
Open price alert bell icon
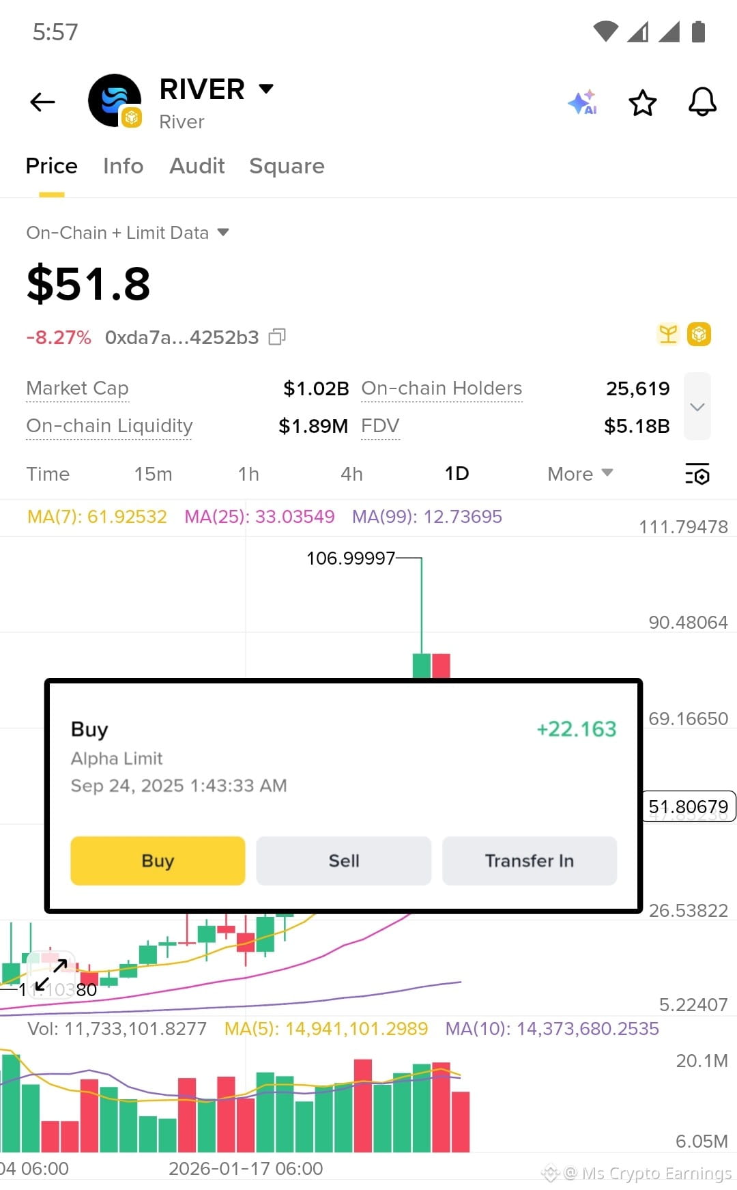[702, 102]
